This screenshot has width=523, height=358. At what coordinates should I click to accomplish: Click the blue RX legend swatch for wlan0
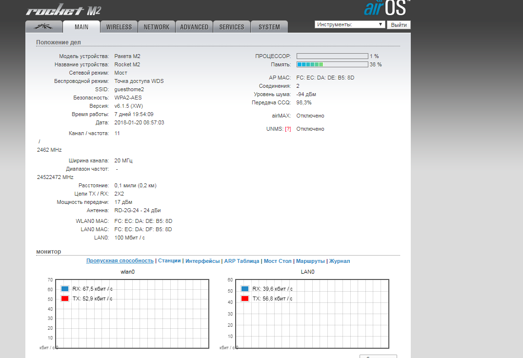pos(65,289)
